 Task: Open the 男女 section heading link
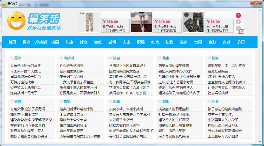click(18, 58)
